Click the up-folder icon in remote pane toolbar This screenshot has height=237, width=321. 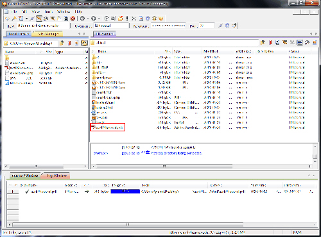263,43
